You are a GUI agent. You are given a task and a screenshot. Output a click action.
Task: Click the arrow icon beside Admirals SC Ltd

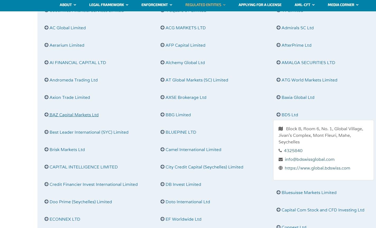tap(278, 28)
